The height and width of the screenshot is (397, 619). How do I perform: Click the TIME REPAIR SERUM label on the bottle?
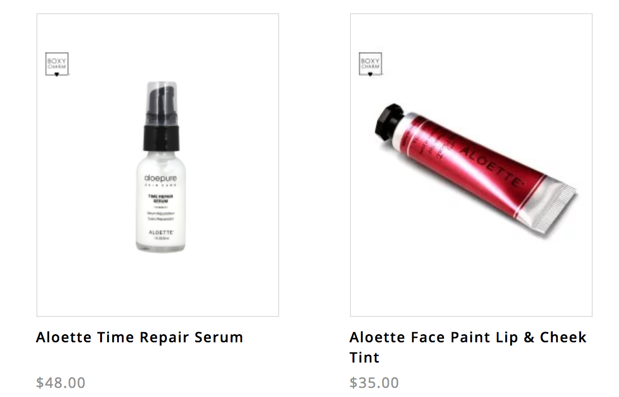[157, 198]
